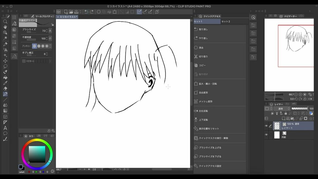Select the Hand move tool

coord(5,27)
